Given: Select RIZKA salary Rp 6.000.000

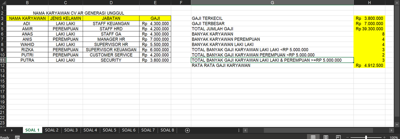Looking at the screenshot, I should pyautogui.click(x=156, y=50).
